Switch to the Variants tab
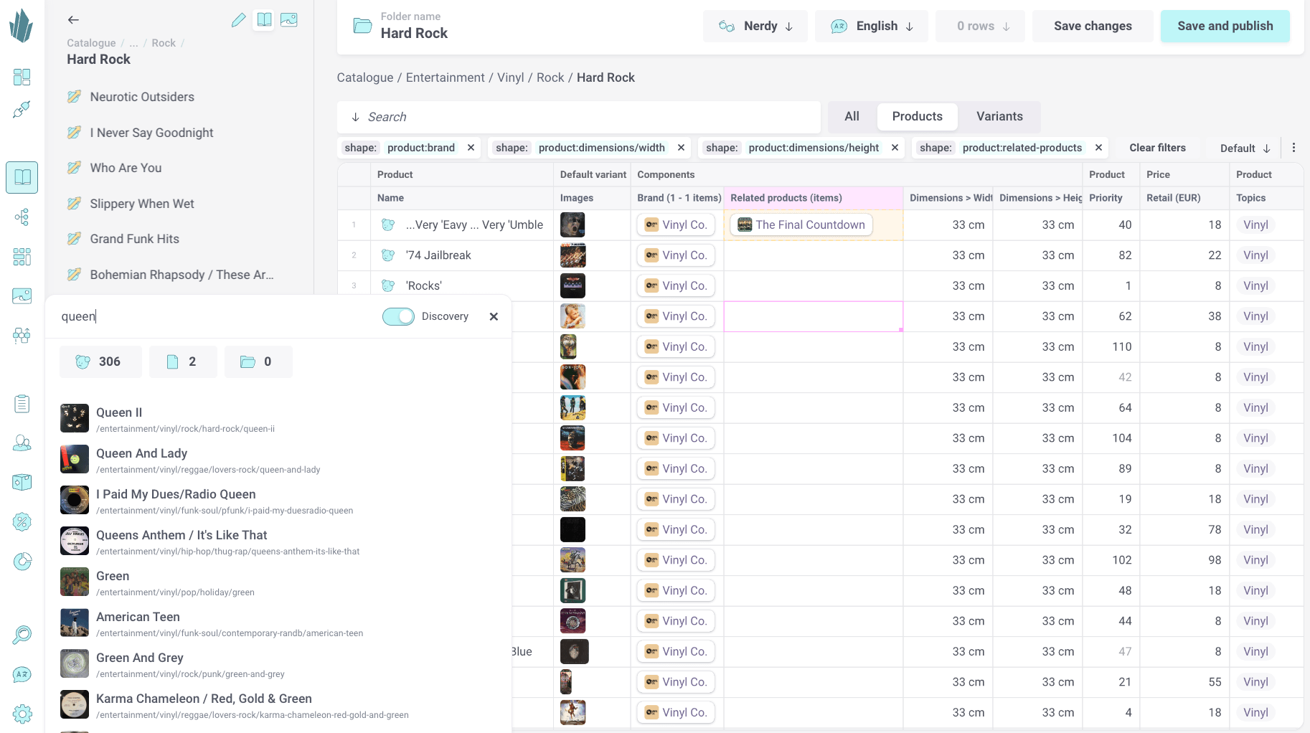Image resolution: width=1310 pixels, height=733 pixels. [999, 117]
